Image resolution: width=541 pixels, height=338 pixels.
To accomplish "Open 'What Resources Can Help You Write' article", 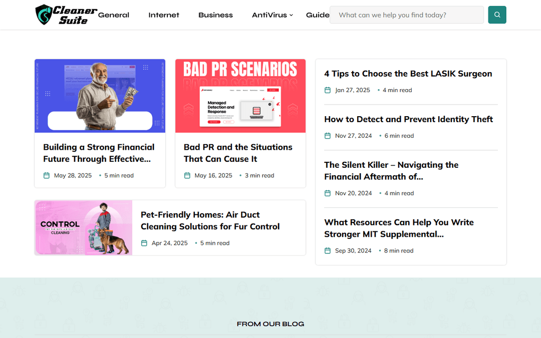I will coord(399,228).
